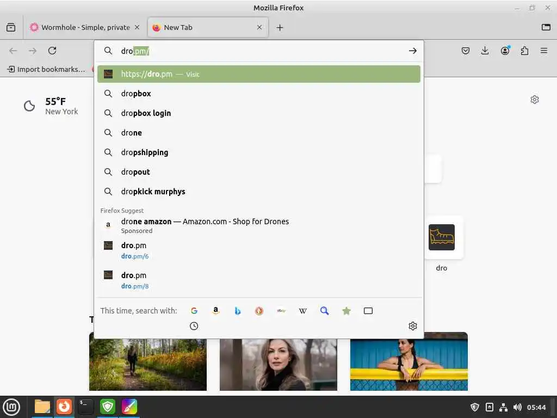
Task: Launch the Files manager from the taskbar
Action: (42, 407)
